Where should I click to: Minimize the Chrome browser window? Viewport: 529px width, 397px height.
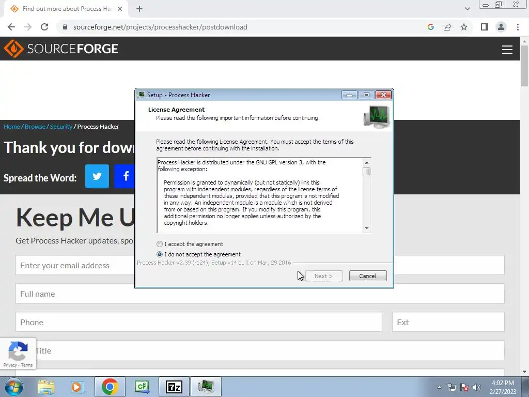[x=486, y=5]
